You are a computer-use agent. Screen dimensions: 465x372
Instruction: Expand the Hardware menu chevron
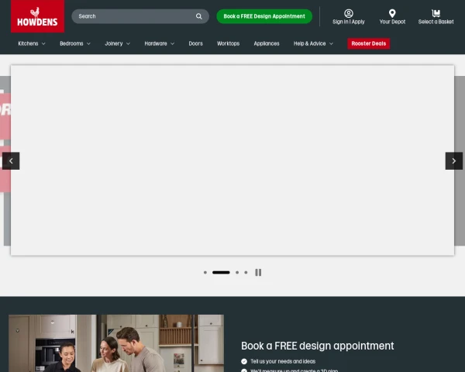click(x=172, y=43)
